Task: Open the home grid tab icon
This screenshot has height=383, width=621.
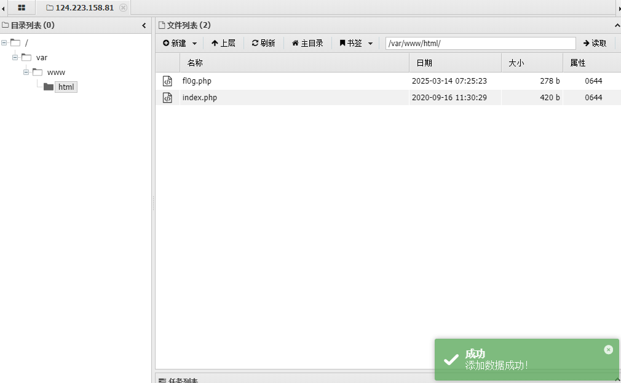Action: (22, 7)
